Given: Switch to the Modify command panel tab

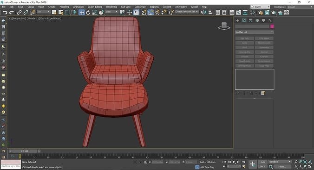Looking at the screenshot, I should pos(244,20).
